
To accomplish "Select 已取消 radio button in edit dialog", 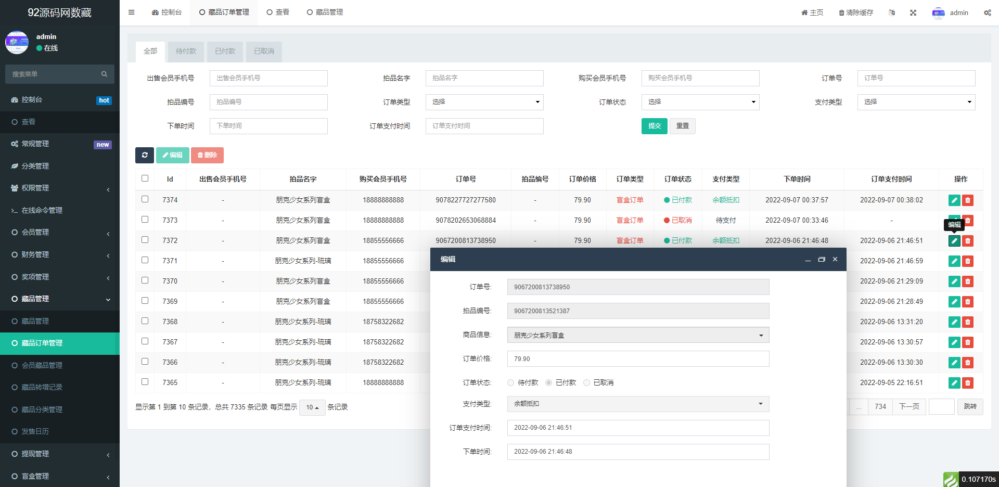I will [x=587, y=383].
